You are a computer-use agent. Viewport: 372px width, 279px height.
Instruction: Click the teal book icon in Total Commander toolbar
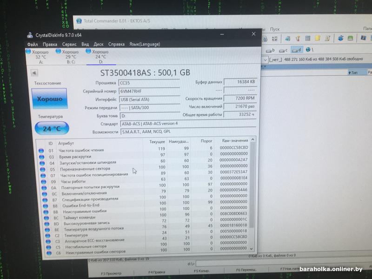[x=288, y=38]
